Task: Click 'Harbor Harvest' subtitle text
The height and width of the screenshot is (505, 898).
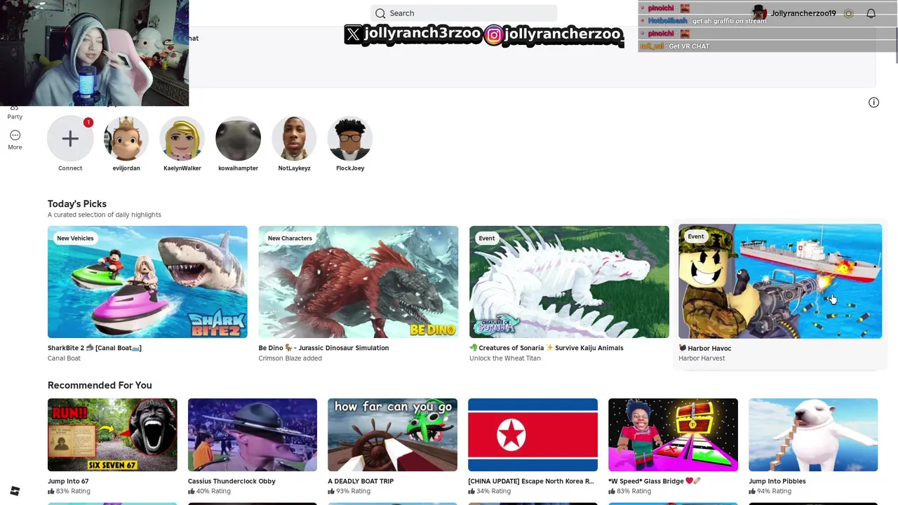Action: point(702,358)
